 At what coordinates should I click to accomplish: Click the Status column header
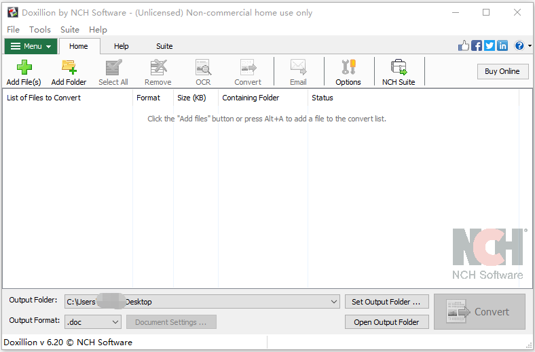(x=413, y=98)
